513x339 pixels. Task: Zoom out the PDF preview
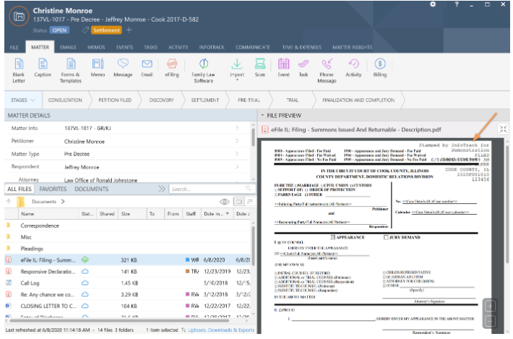490,321
